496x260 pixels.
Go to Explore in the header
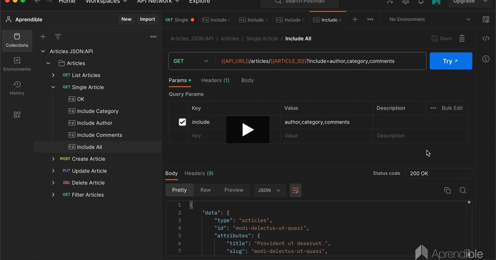pos(200,2)
